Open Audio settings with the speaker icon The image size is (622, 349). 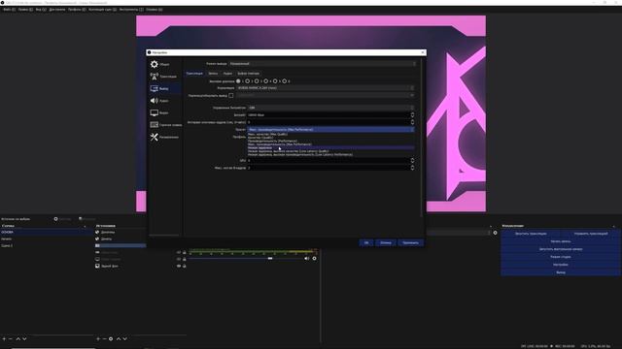coord(155,101)
